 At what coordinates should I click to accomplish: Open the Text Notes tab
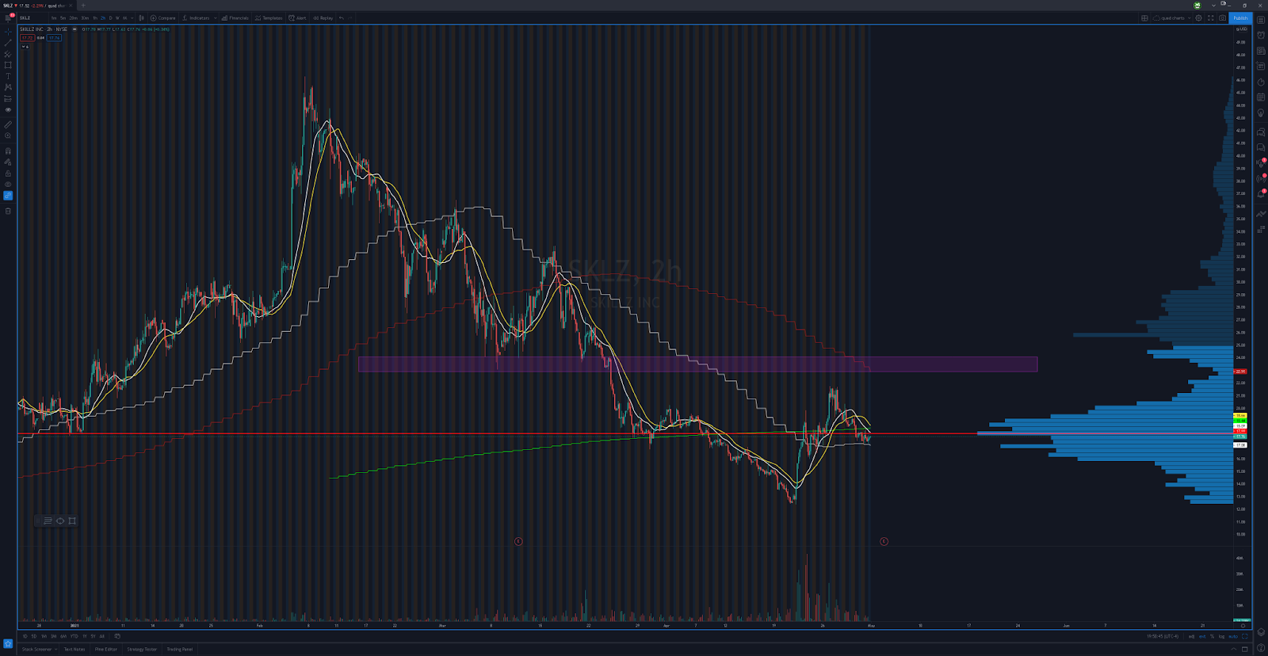(74, 649)
